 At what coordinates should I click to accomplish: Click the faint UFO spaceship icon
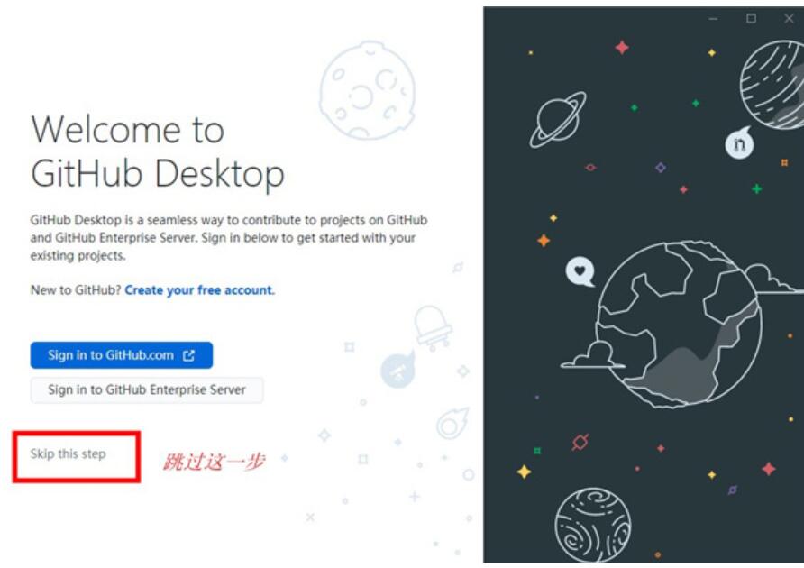point(434,327)
